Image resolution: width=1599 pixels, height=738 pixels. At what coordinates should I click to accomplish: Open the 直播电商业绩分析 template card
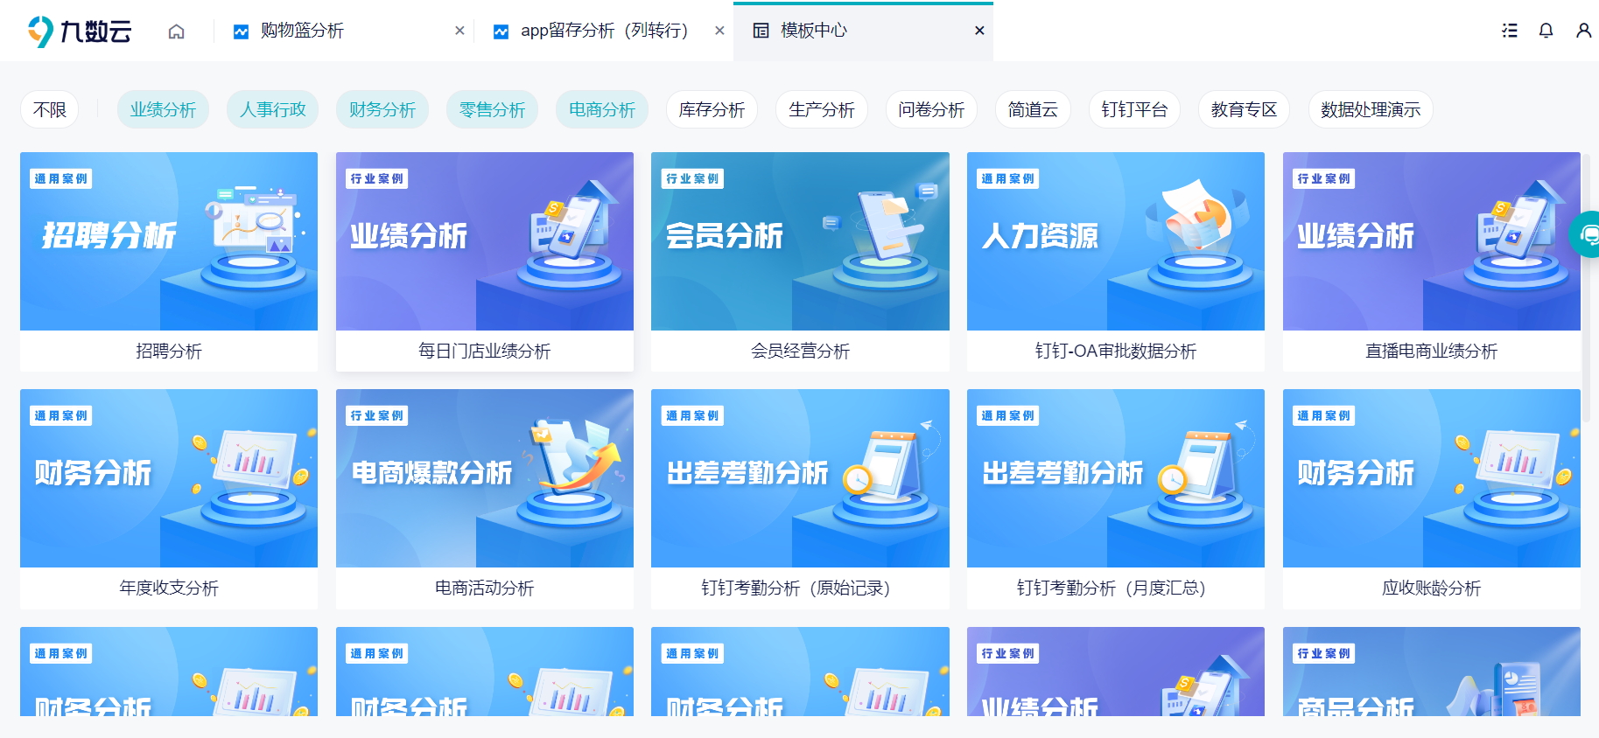click(x=1432, y=261)
